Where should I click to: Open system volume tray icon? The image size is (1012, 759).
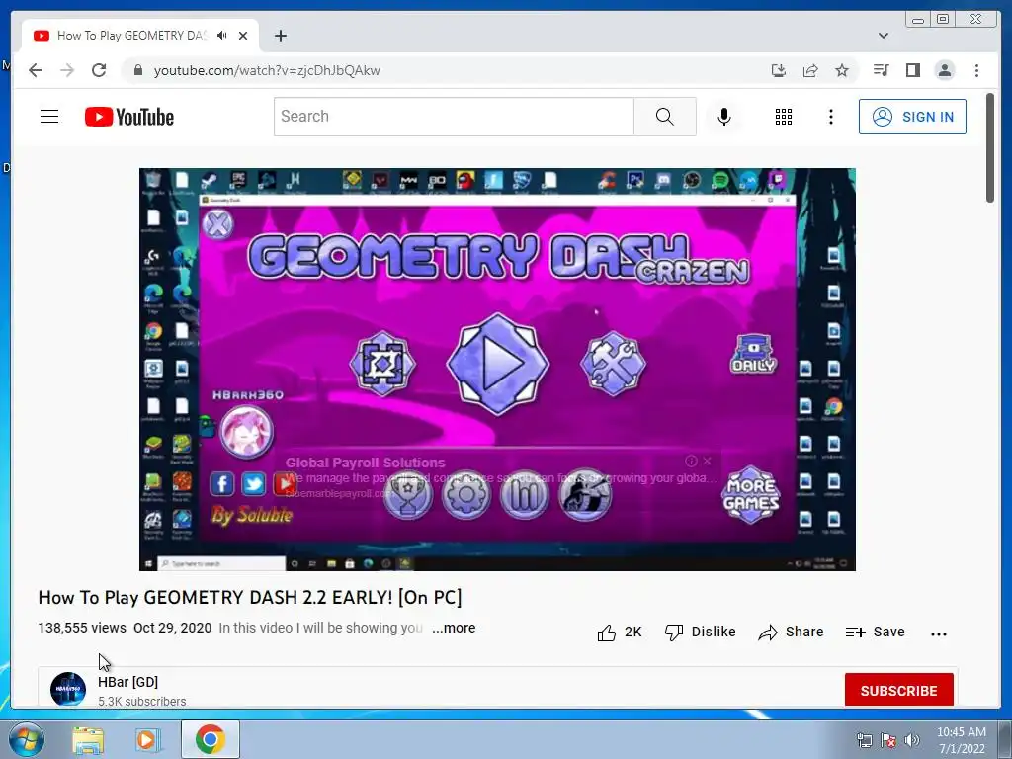coord(912,740)
